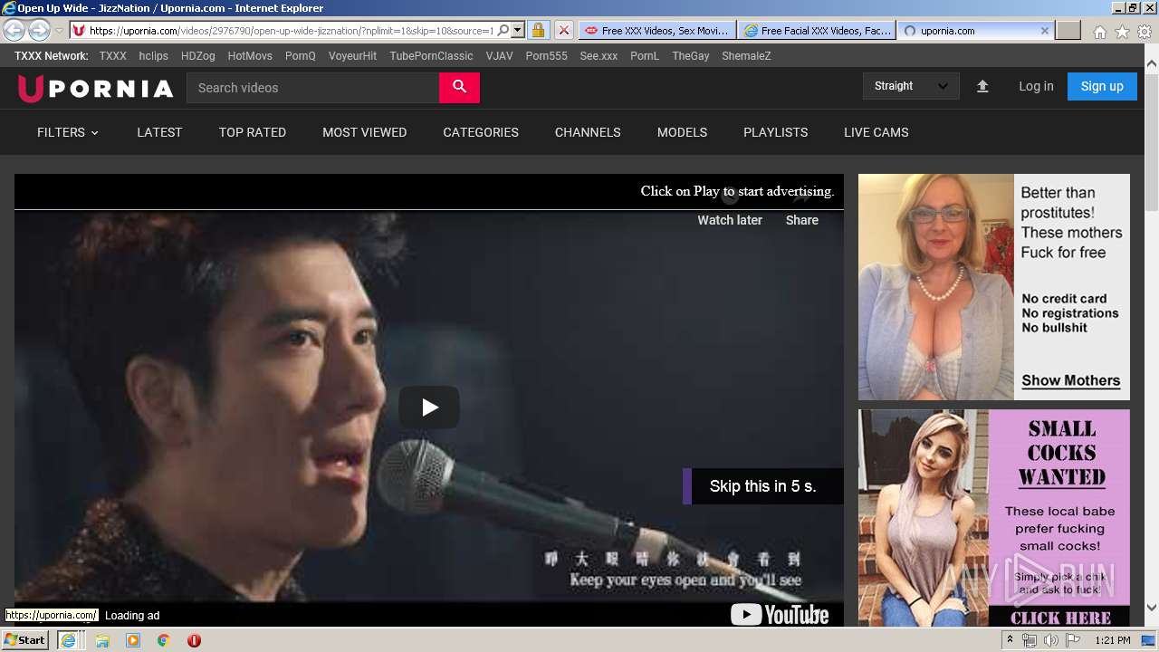Screen dimensions: 1159x652
Task: Click the security lock icon
Action: click(x=538, y=30)
